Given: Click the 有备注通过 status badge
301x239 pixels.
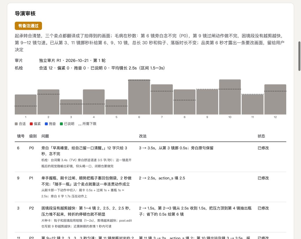Looking at the screenshot, I should 28,26.
